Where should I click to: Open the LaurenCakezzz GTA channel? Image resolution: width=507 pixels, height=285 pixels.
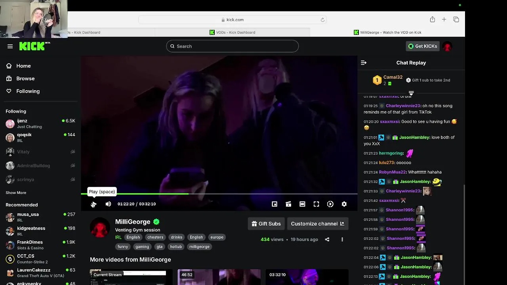click(x=40, y=273)
